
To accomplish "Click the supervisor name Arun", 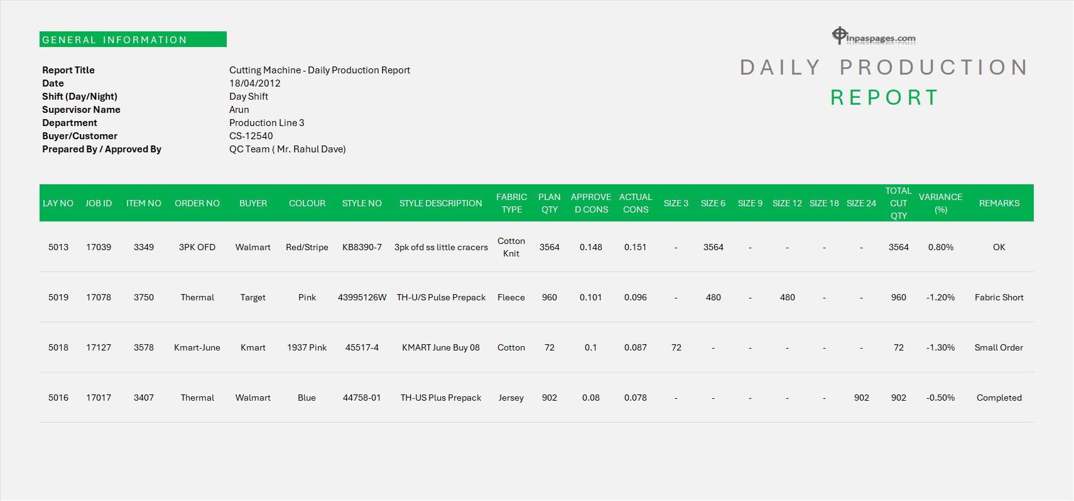I will (x=239, y=110).
